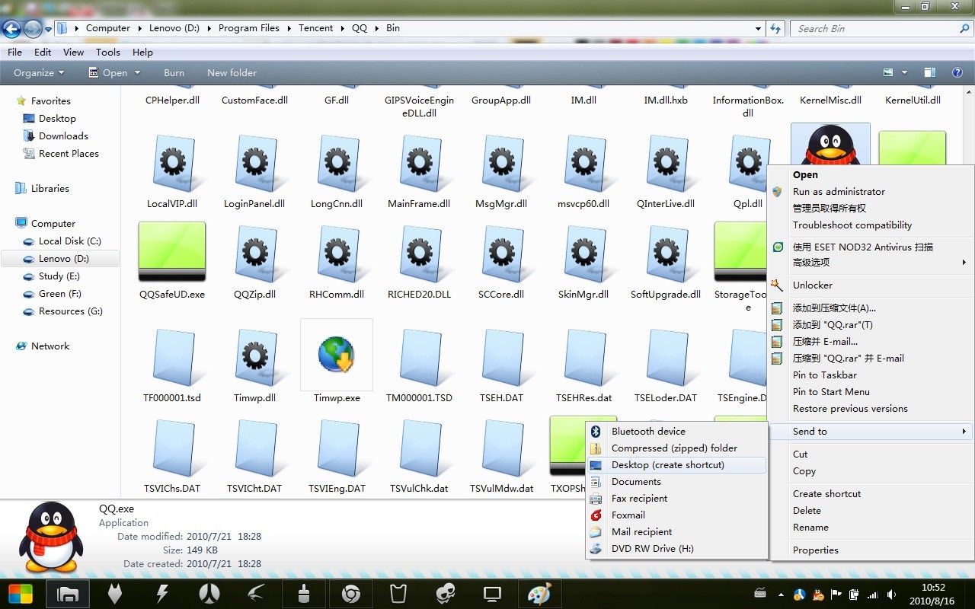
Task: Select the Timwp.exe globe installer icon
Action: pos(337,355)
